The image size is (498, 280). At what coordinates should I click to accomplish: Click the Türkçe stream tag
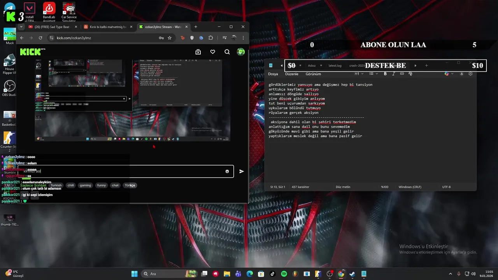(x=130, y=185)
